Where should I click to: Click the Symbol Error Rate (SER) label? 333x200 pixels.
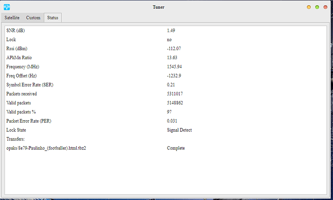[30, 85]
